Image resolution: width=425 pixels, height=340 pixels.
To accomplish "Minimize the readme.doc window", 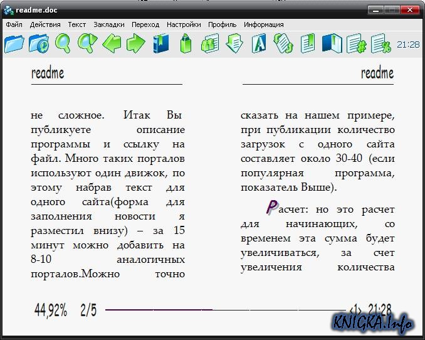I will 375,10.
